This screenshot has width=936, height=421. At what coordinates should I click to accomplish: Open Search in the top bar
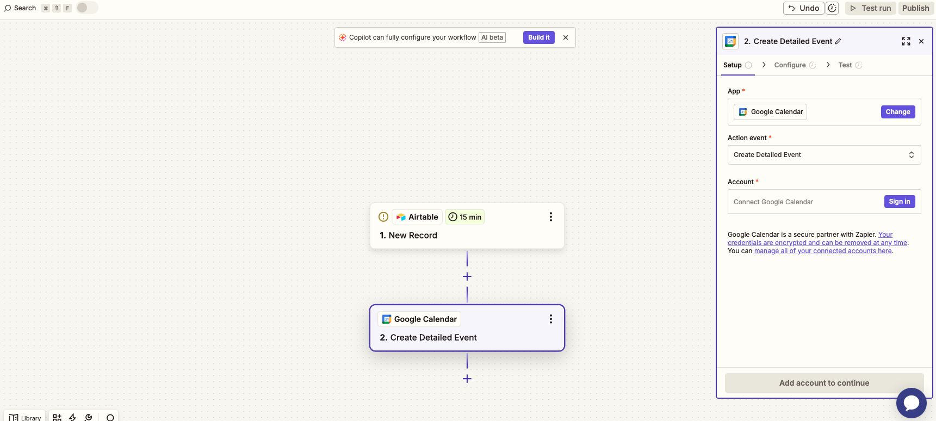[20, 8]
